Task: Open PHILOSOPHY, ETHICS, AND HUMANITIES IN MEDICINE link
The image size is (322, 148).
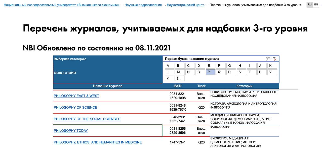Action: click(x=98, y=142)
